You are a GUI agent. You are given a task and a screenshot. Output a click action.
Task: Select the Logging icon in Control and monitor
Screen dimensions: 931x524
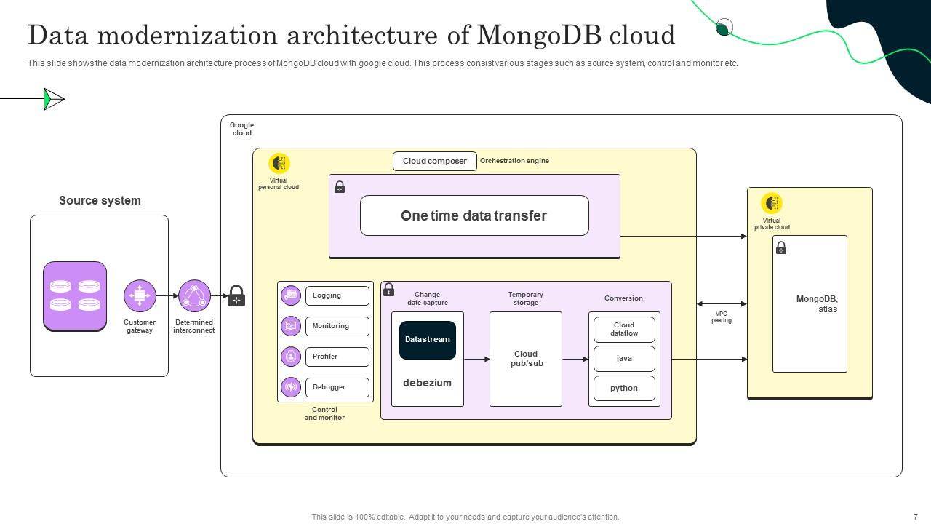(x=290, y=295)
